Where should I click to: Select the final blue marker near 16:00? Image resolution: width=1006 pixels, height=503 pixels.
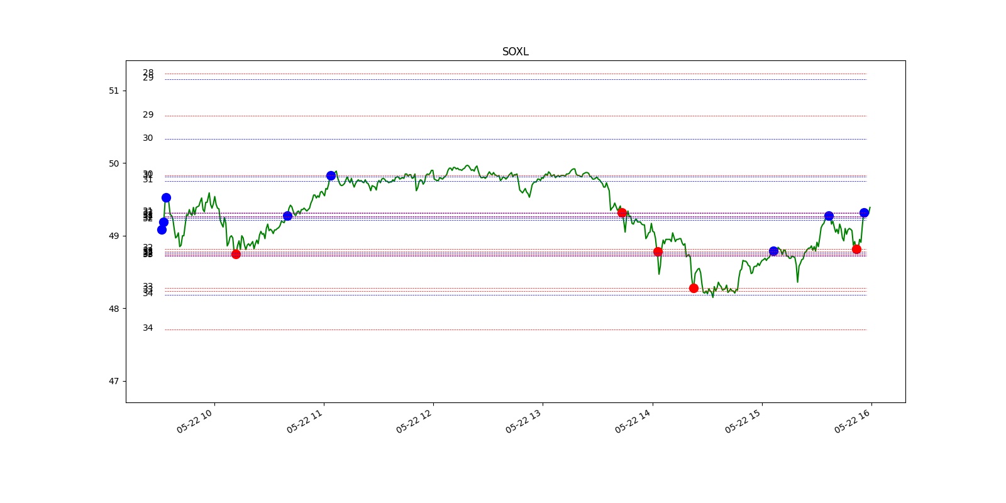pos(864,213)
